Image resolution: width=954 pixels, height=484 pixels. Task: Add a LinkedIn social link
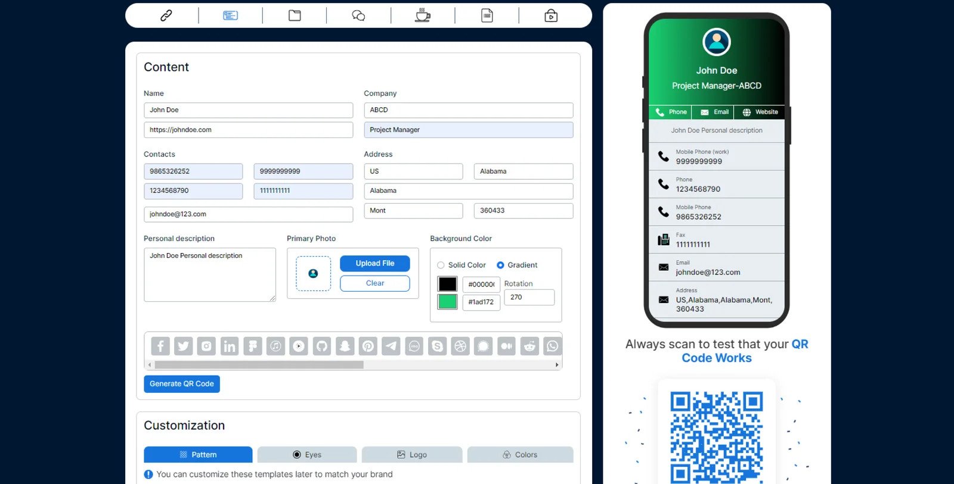tap(230, 346)
